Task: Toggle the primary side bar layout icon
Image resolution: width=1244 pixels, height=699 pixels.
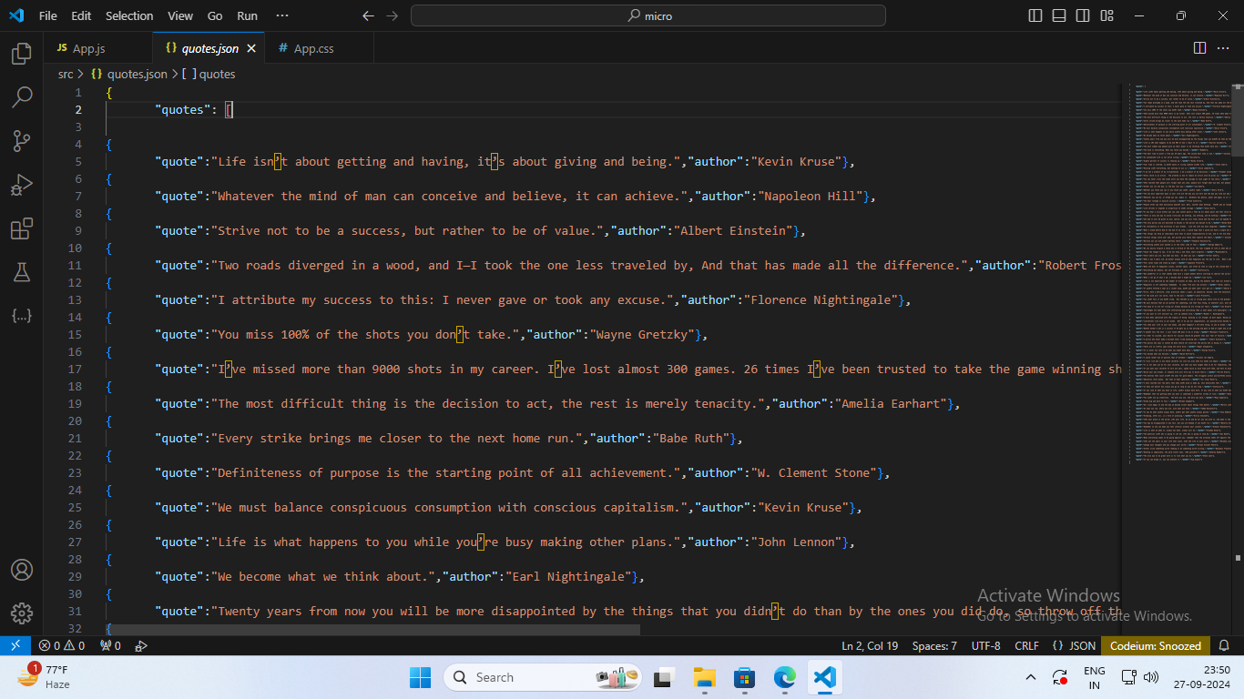Action: [1035, 15]
